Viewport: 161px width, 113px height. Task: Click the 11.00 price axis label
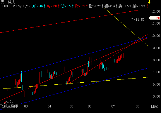155,23
